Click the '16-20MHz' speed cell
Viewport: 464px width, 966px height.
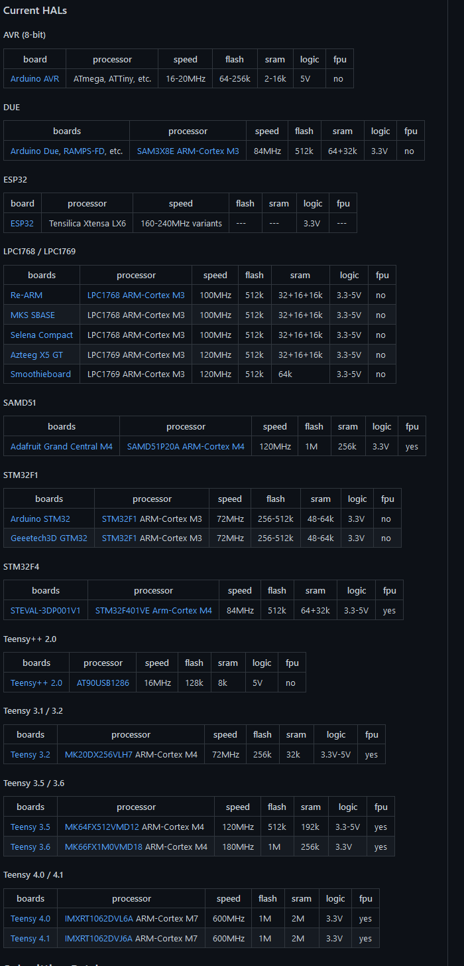tap(186, 78)
